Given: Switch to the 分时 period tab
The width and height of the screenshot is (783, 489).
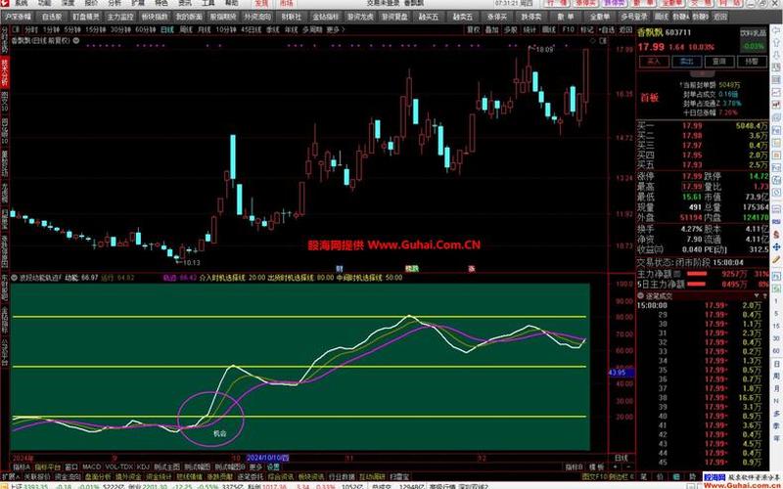Looking at the screenshot, I should (31, 30).
